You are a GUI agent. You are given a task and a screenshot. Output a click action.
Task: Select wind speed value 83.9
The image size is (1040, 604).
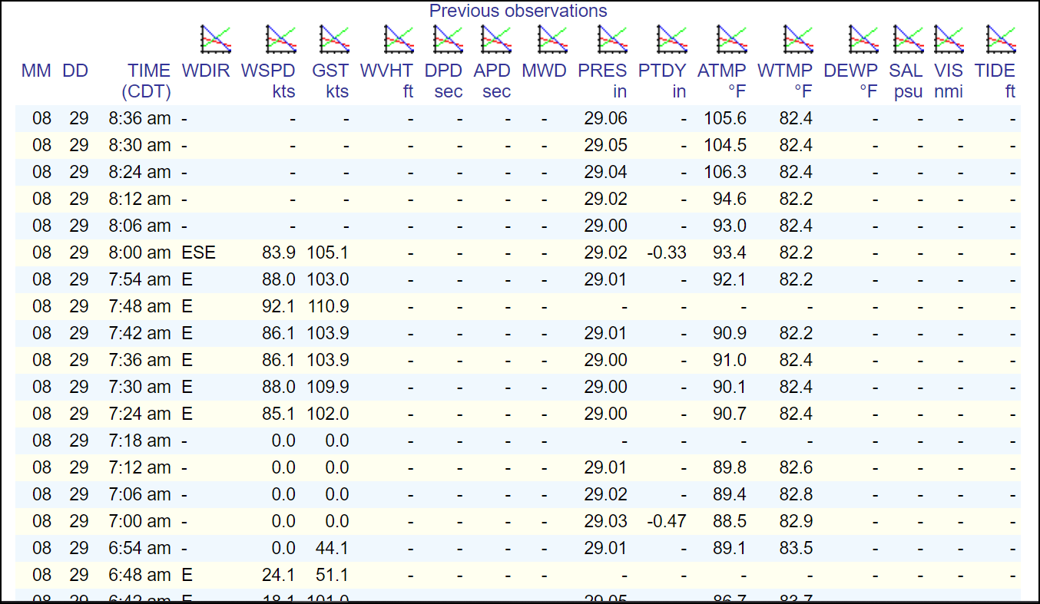coord(279,252)
